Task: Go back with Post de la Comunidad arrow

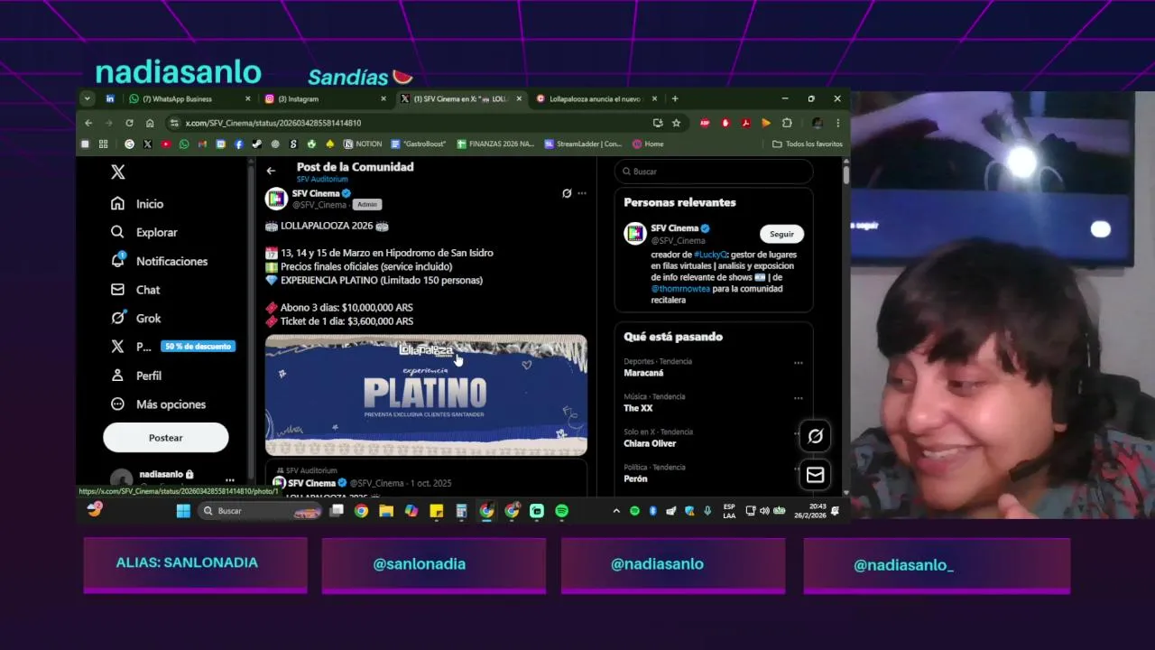Action: point(271,170)
